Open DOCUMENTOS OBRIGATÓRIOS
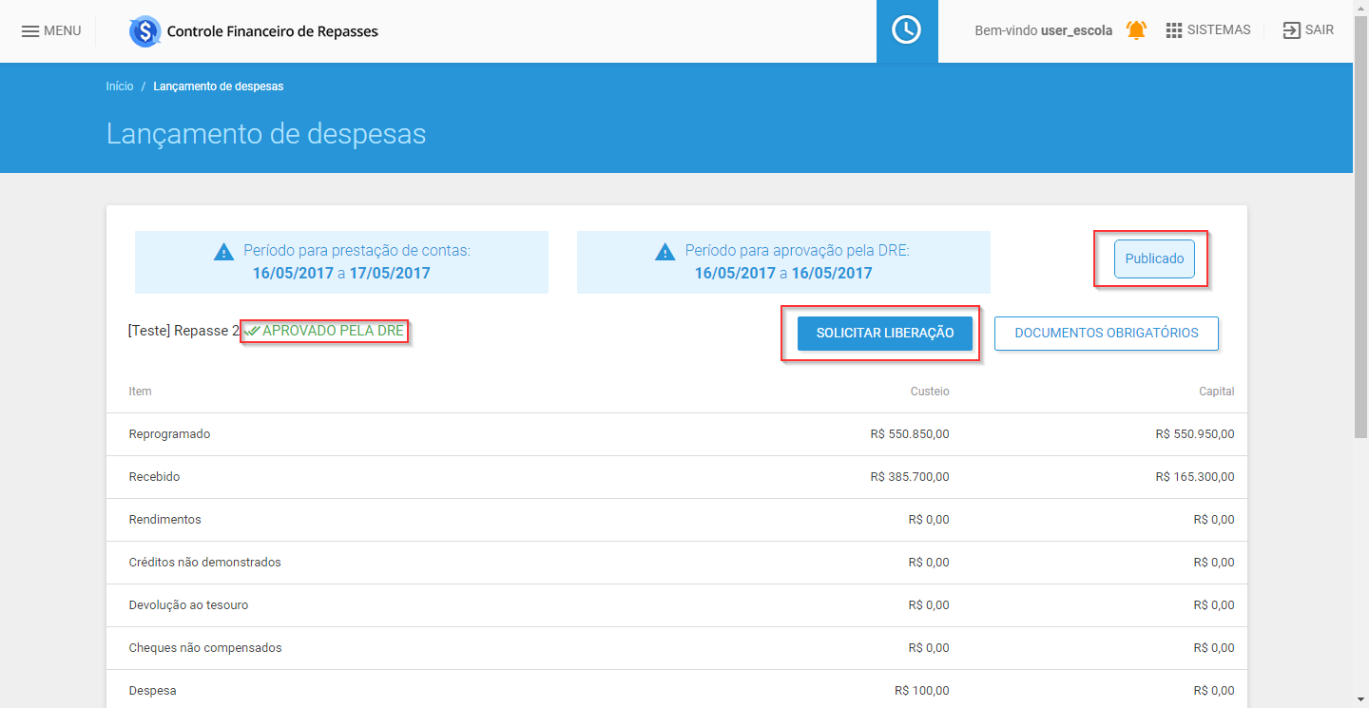Image resolution: width=1369 pixels, height=708 pixels. (x=1106, y=334)
